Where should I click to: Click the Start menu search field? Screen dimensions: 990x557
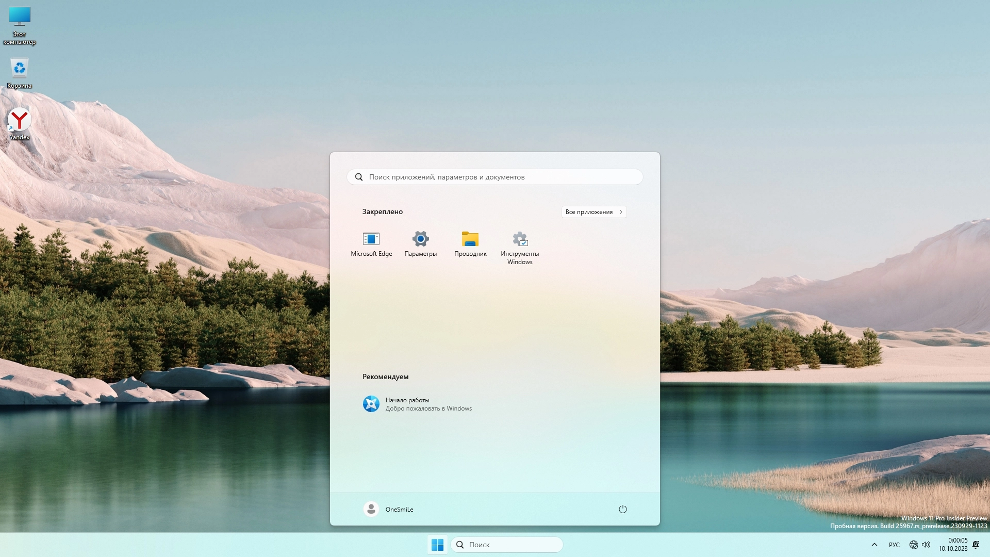[495, 177]
